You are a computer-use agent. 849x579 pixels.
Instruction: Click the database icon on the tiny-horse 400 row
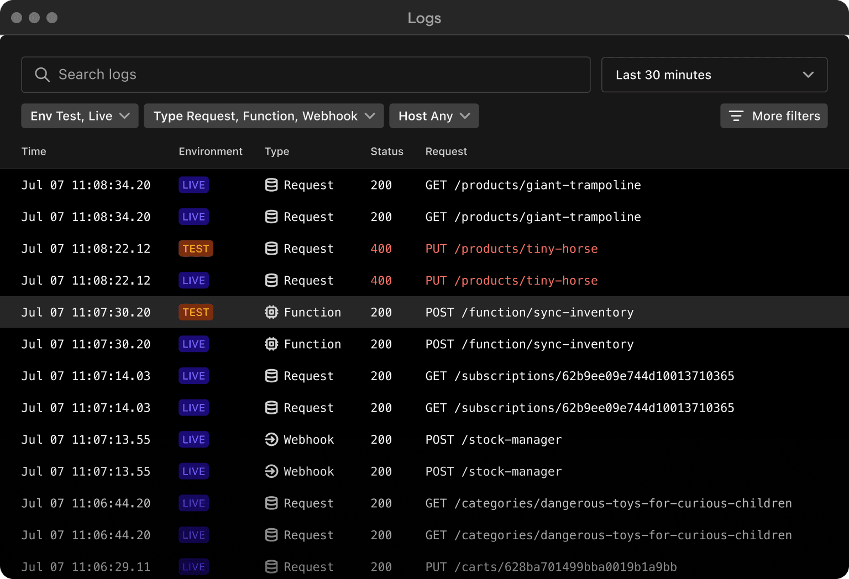click(x=271, y=249)
